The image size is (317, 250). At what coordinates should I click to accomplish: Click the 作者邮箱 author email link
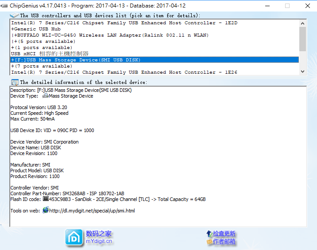tap(224, 241)
